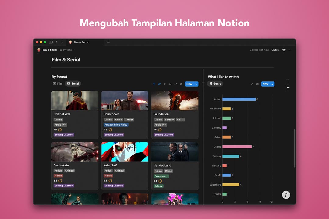The width and height of the screenshot is (329, 219).
Task: Expand the New dropdown arrow in chart panel
Action: point(272,84)
